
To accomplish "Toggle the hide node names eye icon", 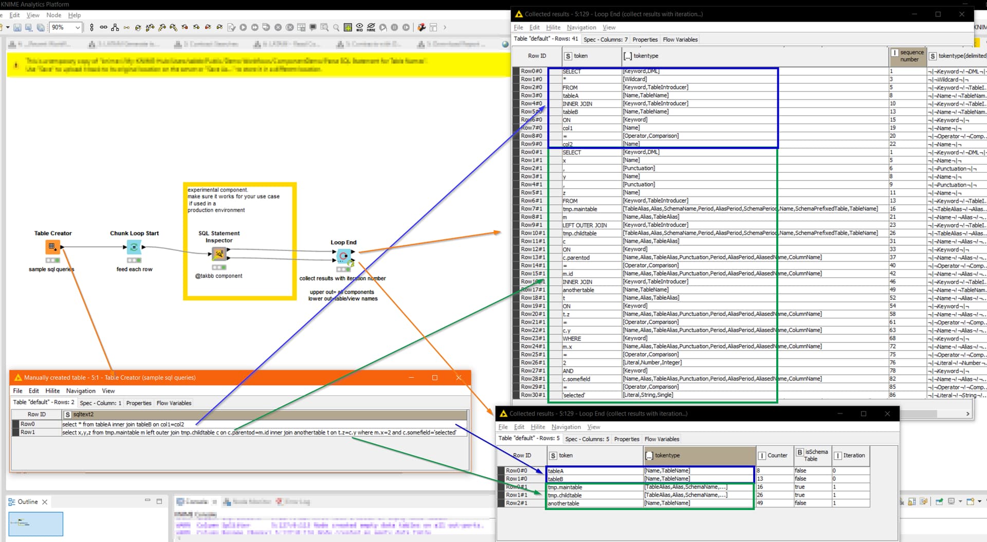I will 371,27.
